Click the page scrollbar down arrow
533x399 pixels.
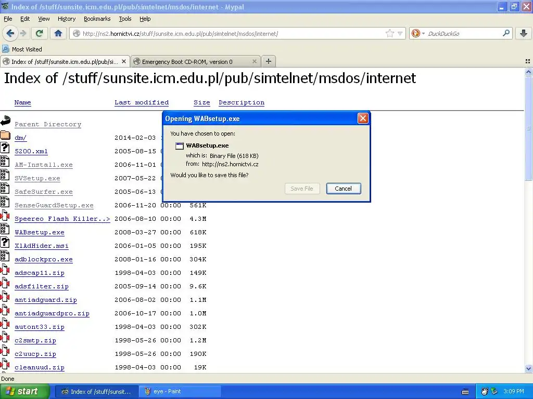pos(528,368)
